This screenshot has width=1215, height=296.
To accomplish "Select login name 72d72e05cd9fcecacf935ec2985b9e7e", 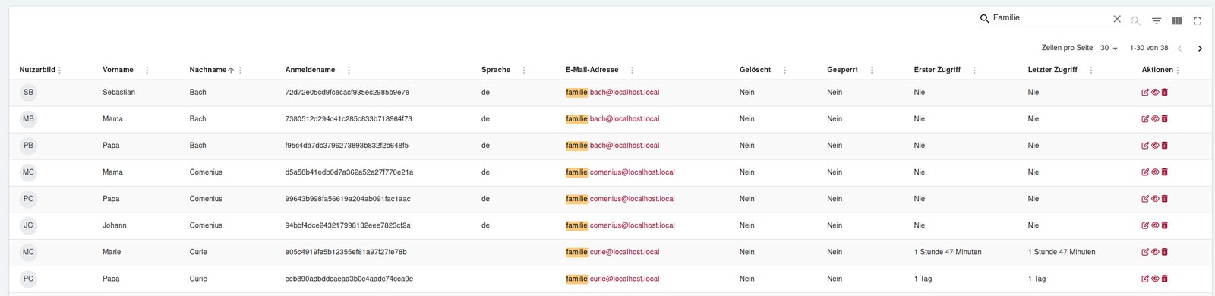I will point(347,93).
